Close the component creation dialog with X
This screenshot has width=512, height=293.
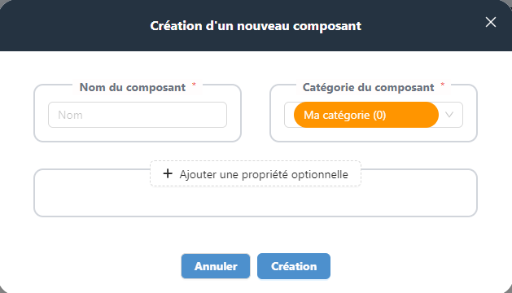(x=491, y=22)
